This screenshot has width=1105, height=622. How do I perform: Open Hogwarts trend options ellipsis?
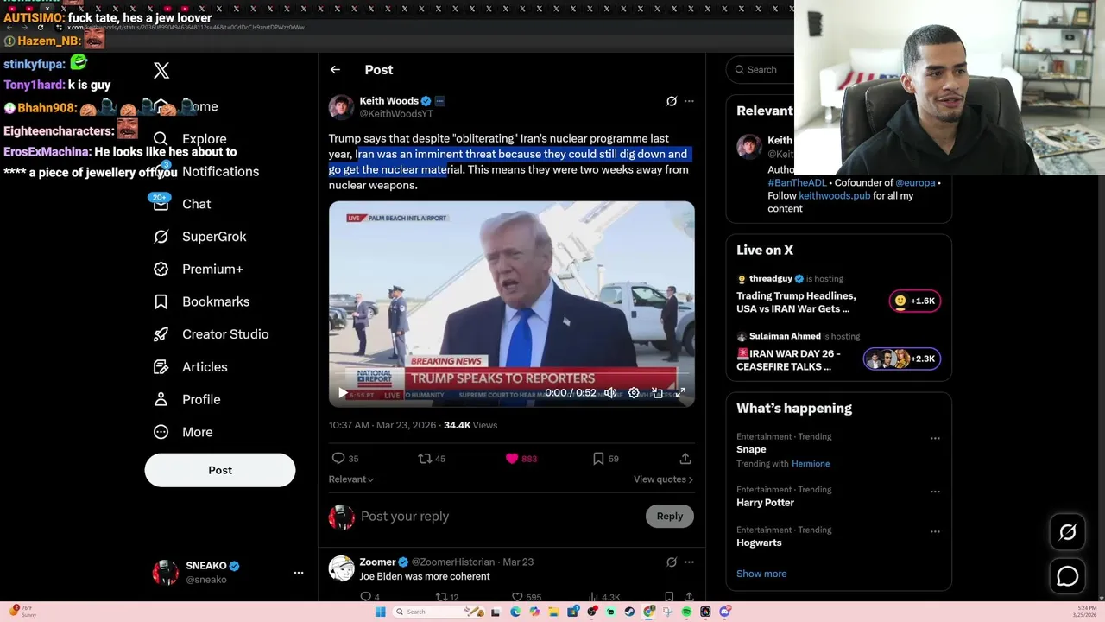tap(935, 532)
